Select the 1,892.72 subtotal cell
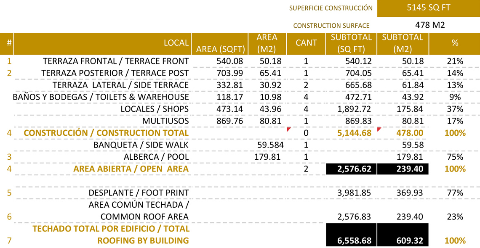The height and width of the screenshot is (248, 480). (354, 109)
